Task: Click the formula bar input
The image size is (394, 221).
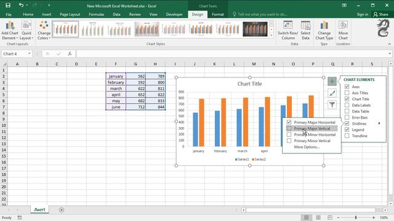Action: pos(232,53)
